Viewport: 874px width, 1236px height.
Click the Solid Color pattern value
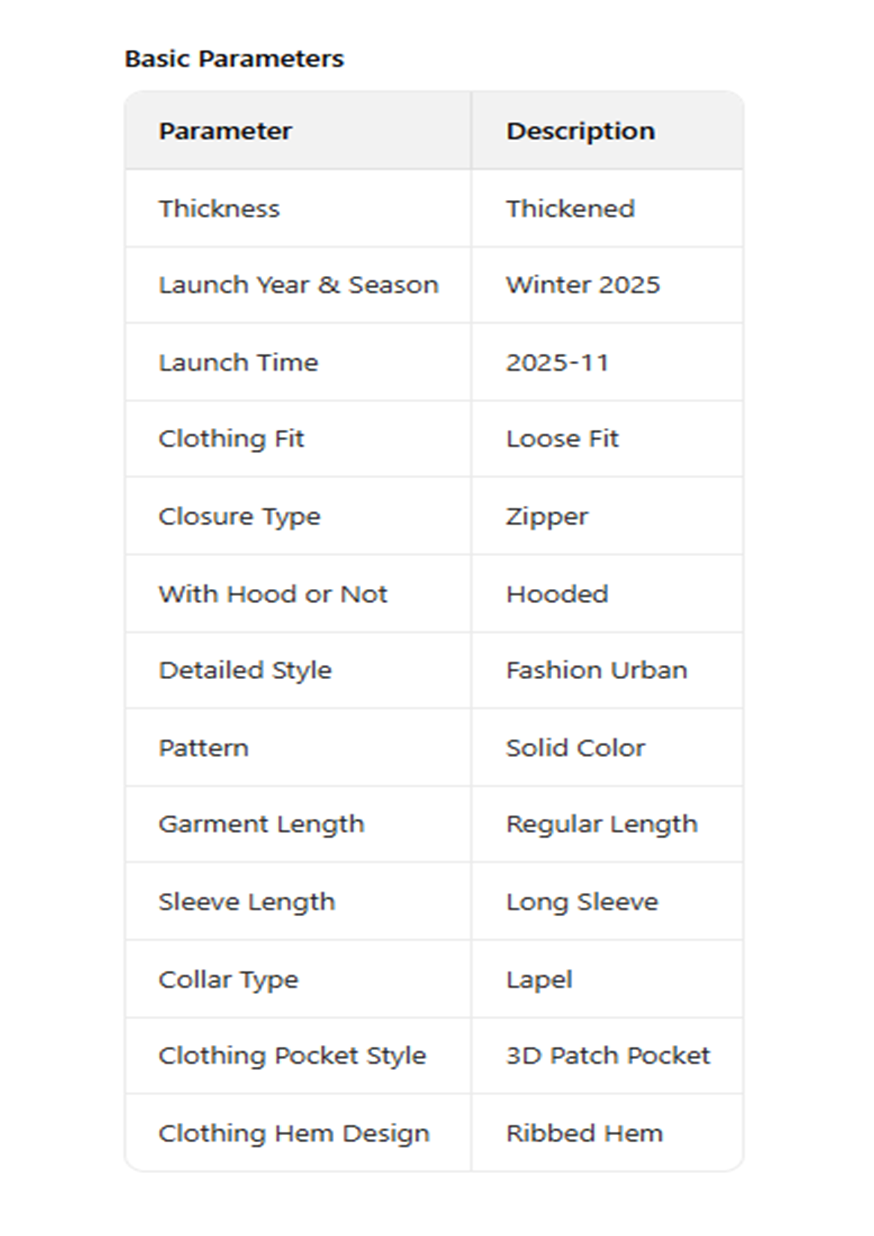(575, 748)
